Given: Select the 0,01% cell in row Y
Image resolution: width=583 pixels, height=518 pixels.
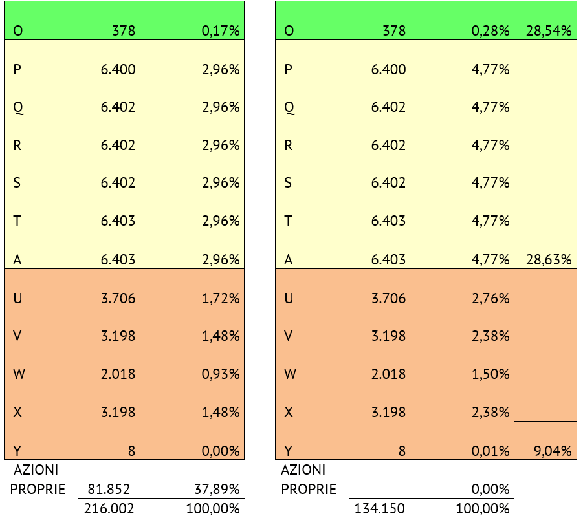Looking at the screenshot, I should [490, 451].
